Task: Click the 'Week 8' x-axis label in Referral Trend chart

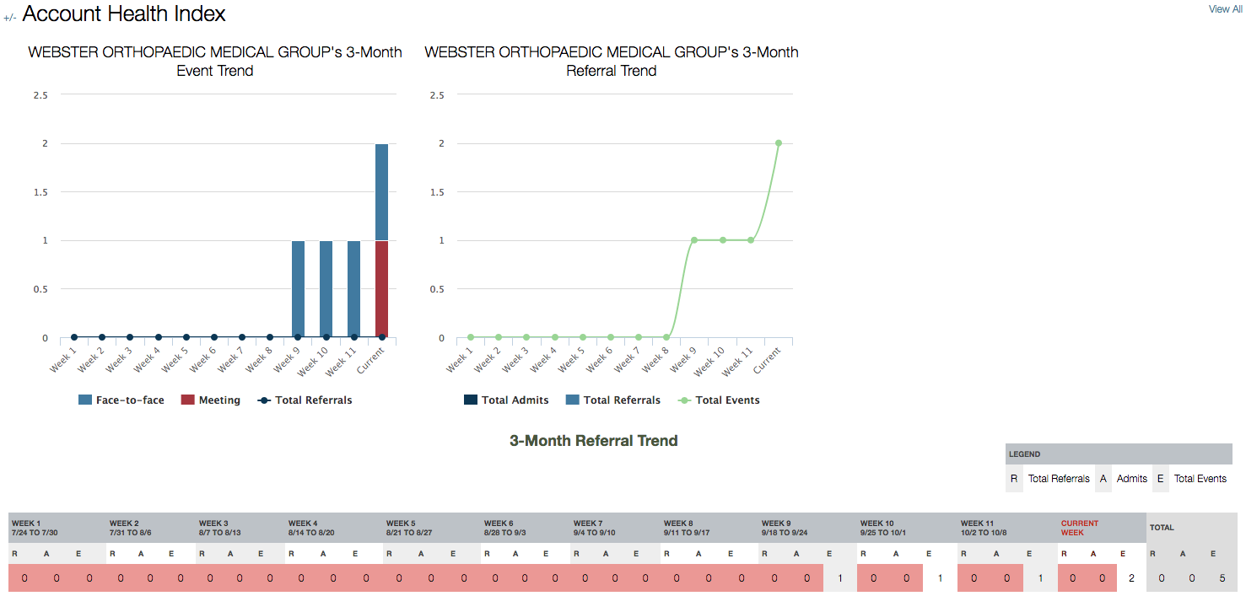Action: coord(654,361)
